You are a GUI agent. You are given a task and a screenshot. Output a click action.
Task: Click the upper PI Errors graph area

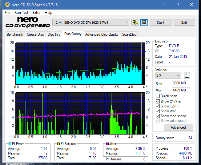80,63
